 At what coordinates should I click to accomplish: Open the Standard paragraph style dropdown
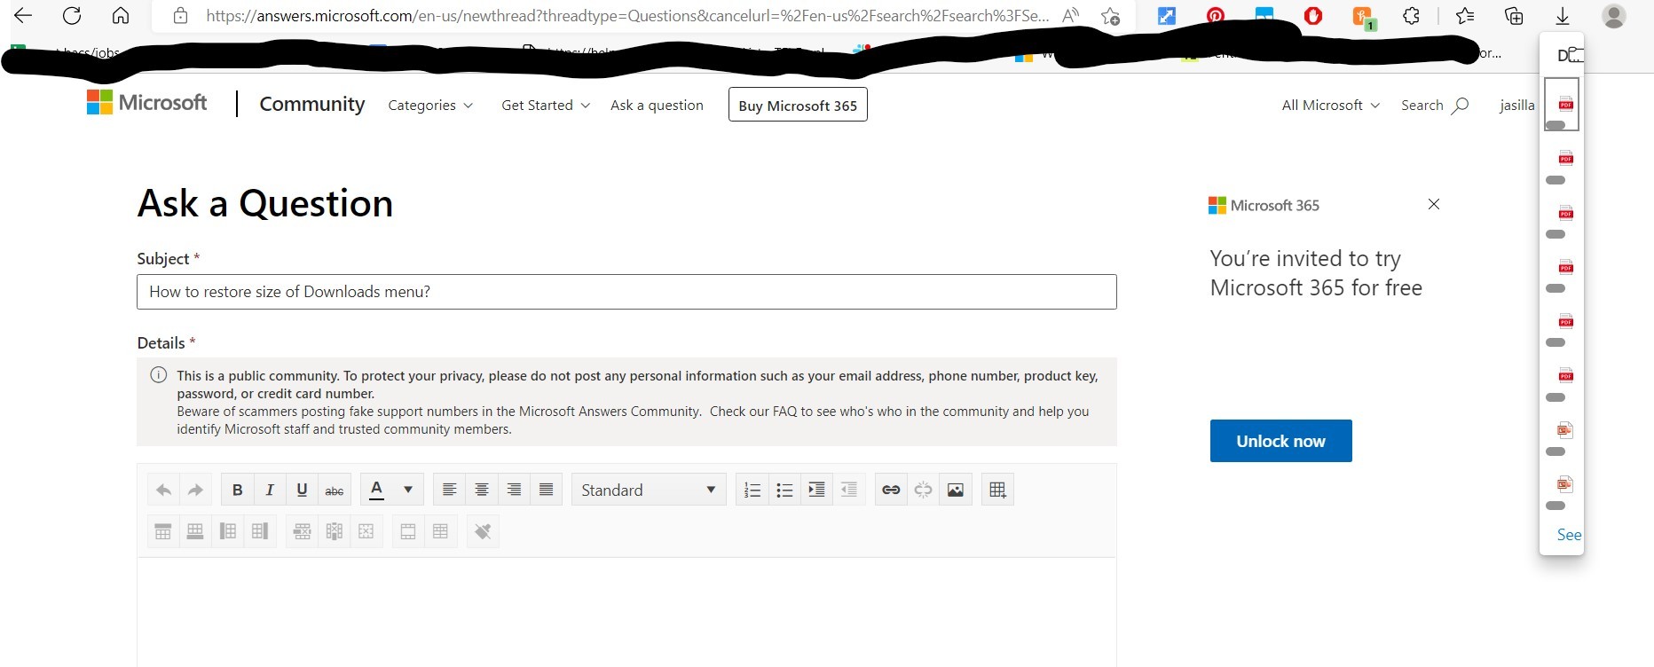pos(649,490)
